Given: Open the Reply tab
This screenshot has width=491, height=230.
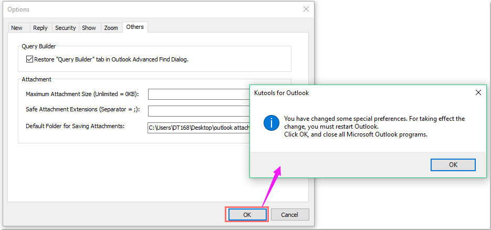Looking at the screenshot, I should coord(40,28).
